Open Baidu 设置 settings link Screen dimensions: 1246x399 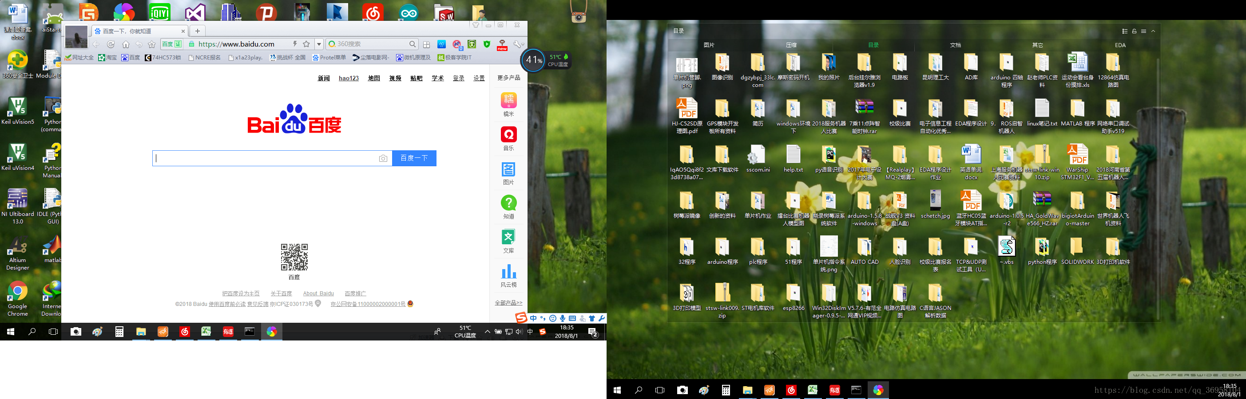pyautogui.click(x=479, y=78)
